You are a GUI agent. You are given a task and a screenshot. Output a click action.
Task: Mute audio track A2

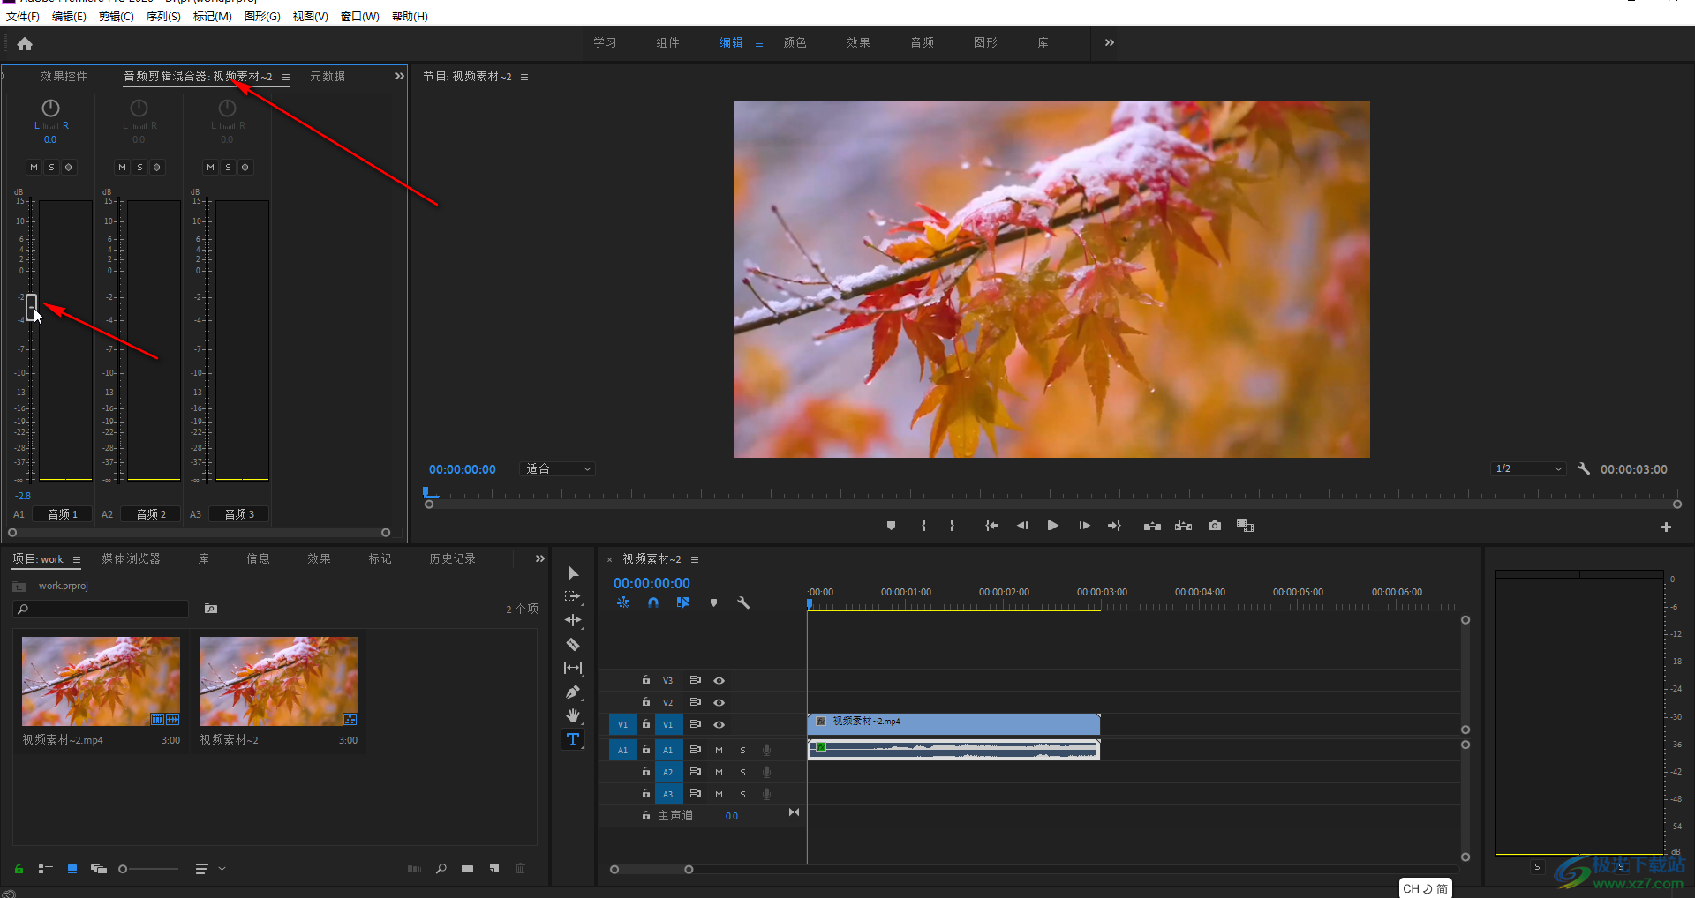[x=719, y=771]
